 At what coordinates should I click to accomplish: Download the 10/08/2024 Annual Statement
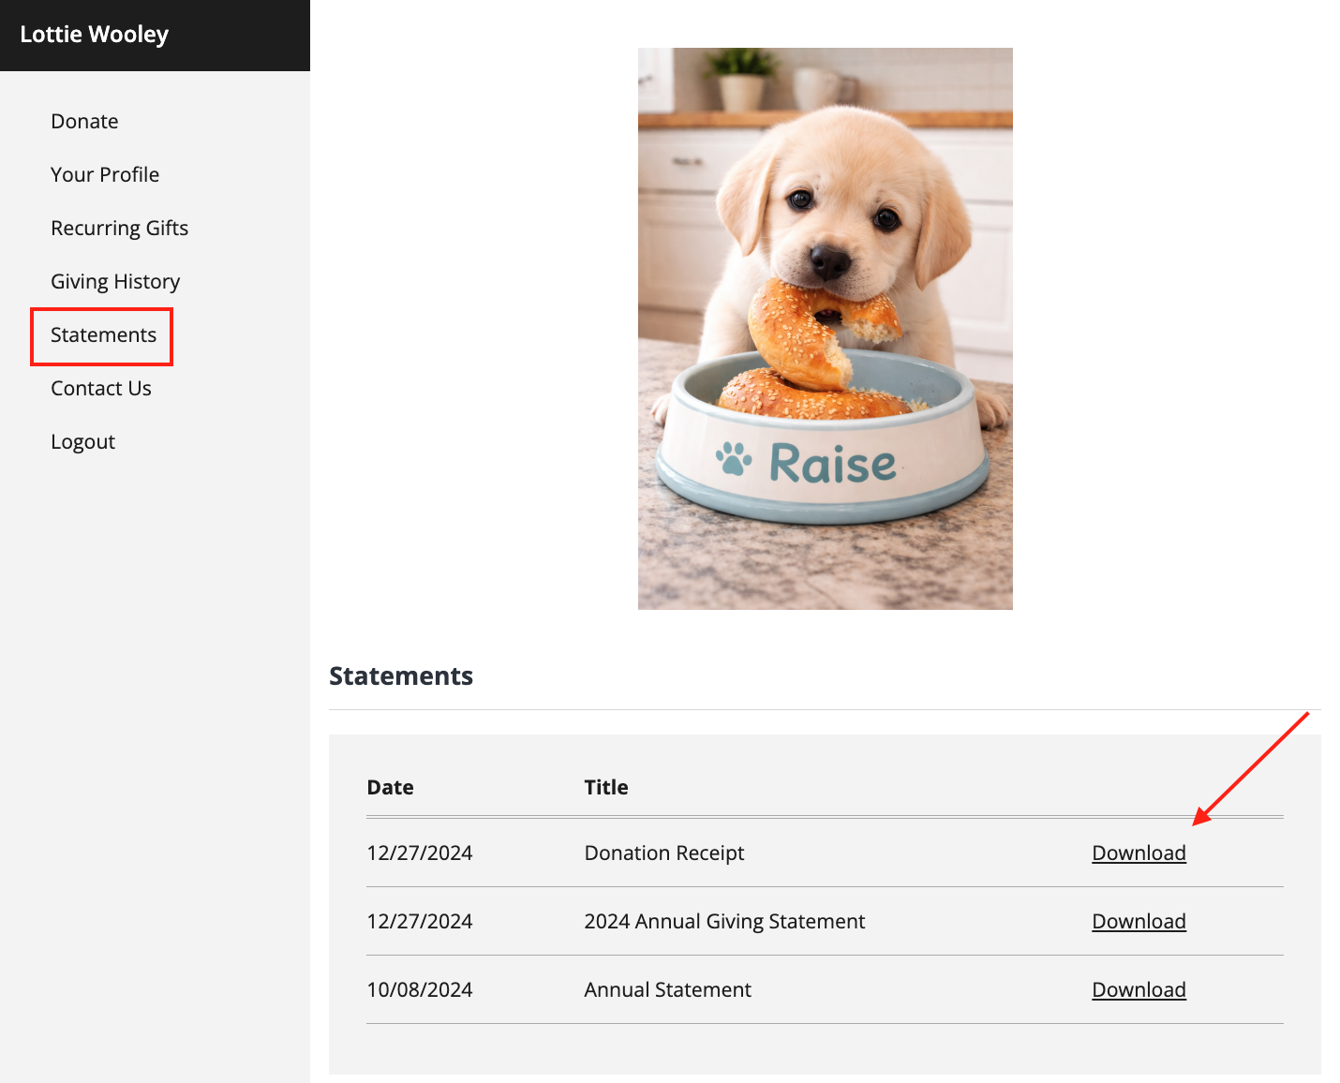(x=1139, y=990)
